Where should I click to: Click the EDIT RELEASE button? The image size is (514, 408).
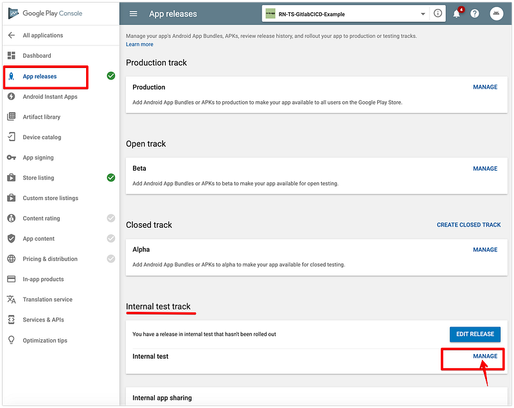(x=475, y=334)
